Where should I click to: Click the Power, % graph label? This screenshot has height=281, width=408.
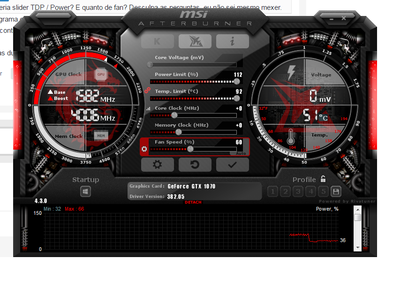[327, 209]
